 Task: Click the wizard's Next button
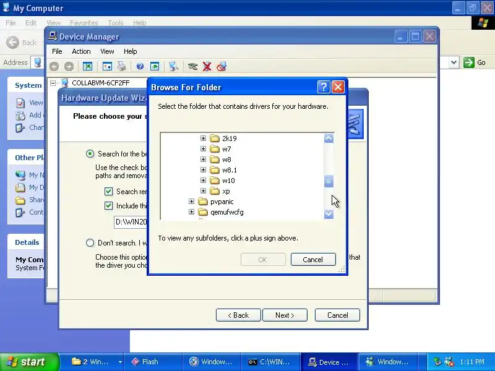pos(285,315)
